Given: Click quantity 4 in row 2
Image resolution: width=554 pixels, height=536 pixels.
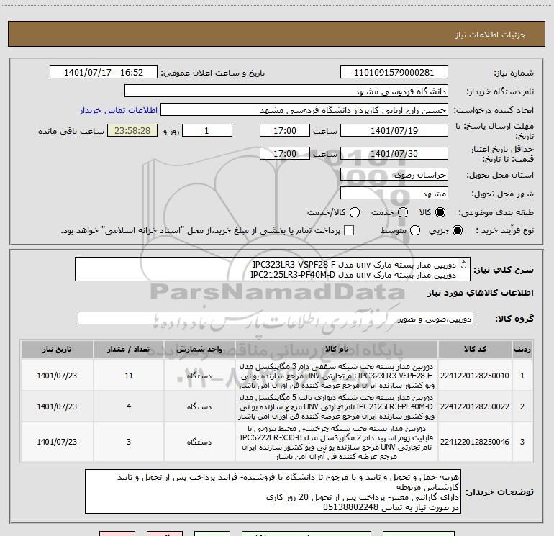Looking at the screenshot, I should (129, 406).
